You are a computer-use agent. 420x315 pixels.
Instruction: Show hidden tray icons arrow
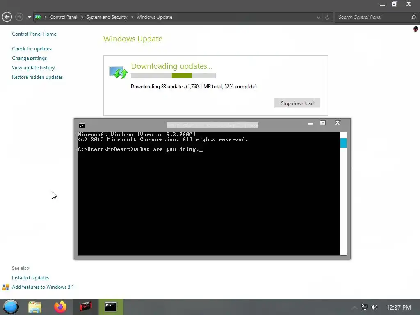(x=354, y=308)
